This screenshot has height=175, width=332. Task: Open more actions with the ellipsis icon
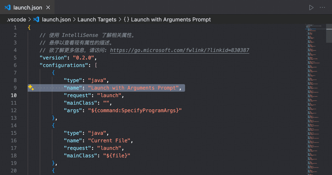tap(323, 7)
